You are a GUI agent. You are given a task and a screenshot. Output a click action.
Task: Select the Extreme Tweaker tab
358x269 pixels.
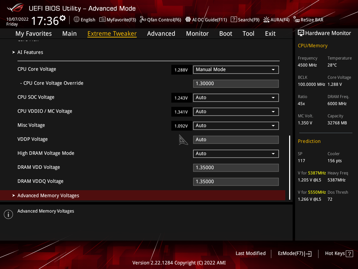(x=112, y=34)
